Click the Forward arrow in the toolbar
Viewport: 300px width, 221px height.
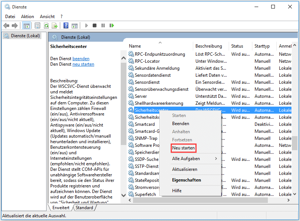tap(15, 25)
